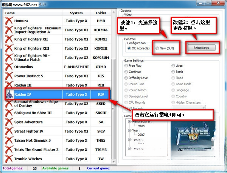Image resolution: width=227 pixels, height=173 pixels.
Task: Click the X icon beside Tetris The Grand Master 3
Action: point(9,150)
